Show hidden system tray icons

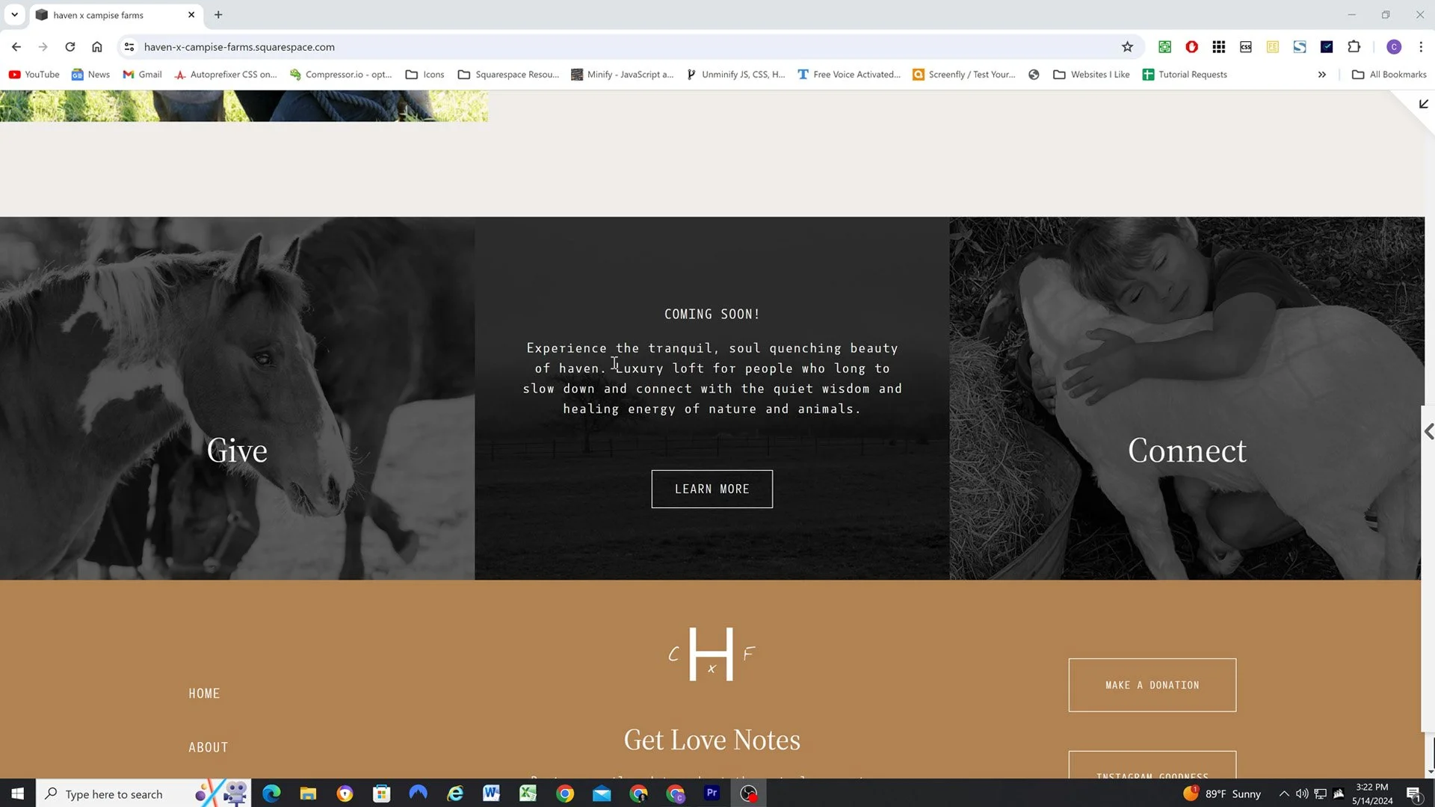coord(1283,794)
